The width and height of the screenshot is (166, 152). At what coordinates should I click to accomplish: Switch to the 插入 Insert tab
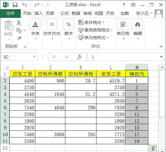pos(38,13)
